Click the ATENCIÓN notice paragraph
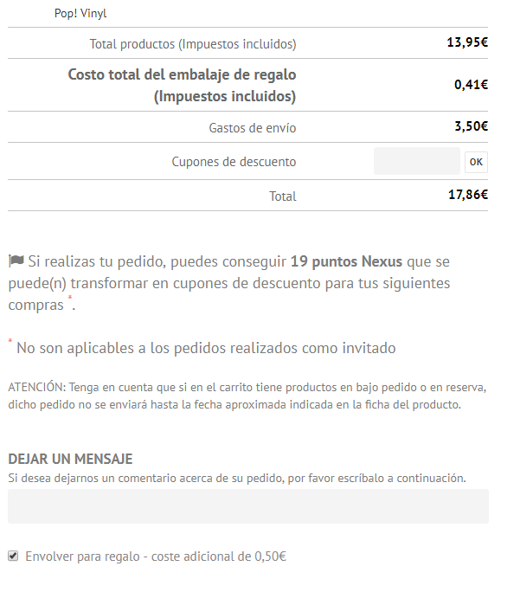Viewport: 520px width, 592px height. pyautogui.click(x=247, y=396)
